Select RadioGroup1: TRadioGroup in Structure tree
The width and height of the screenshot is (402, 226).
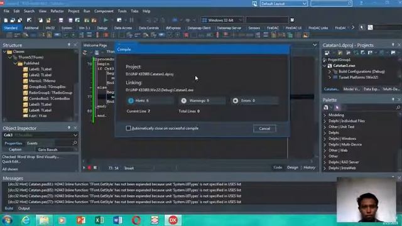pos(50,92)
